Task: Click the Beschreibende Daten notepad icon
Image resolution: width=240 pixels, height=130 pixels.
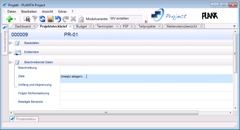Action: 17,62
